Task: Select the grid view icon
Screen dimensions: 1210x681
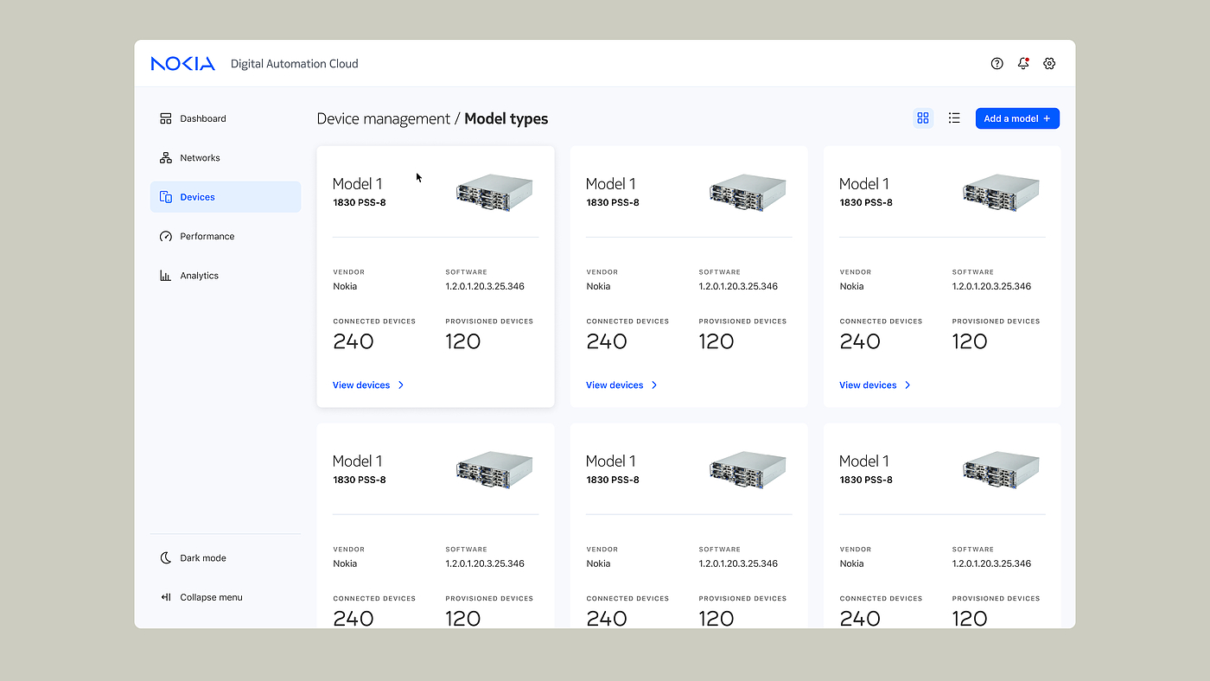Action: [x=923, y=118]
